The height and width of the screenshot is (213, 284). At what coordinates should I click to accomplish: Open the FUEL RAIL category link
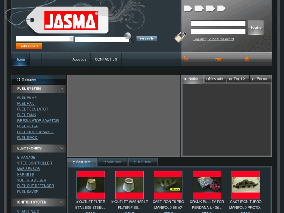pos(26,104)
